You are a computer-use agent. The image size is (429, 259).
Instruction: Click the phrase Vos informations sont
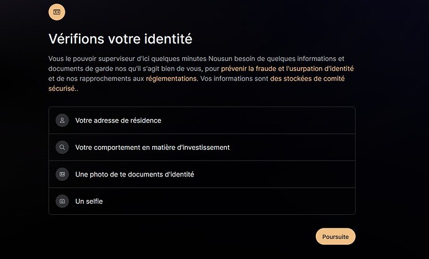(x=234, y=79)
